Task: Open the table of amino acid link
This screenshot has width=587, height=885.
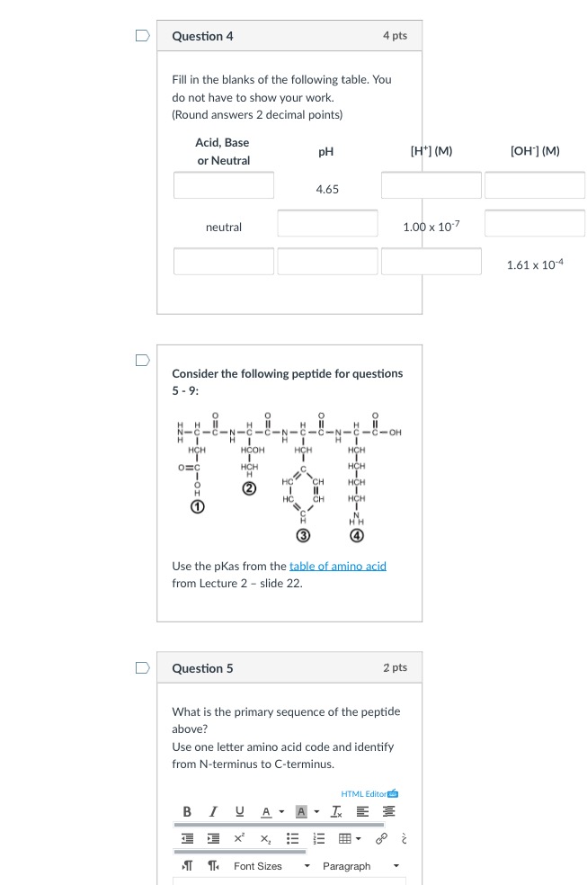Action: [x=337, y=566]
